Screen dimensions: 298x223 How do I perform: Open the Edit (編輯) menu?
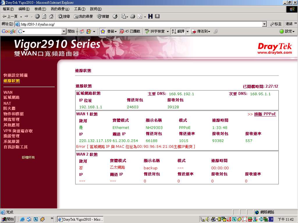coord(24,9)
